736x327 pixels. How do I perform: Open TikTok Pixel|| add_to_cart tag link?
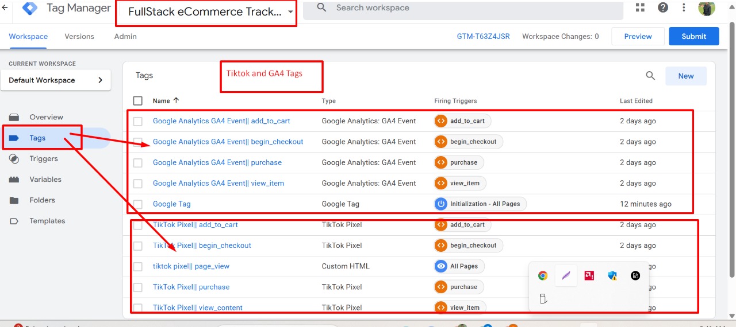coord(195,225)
